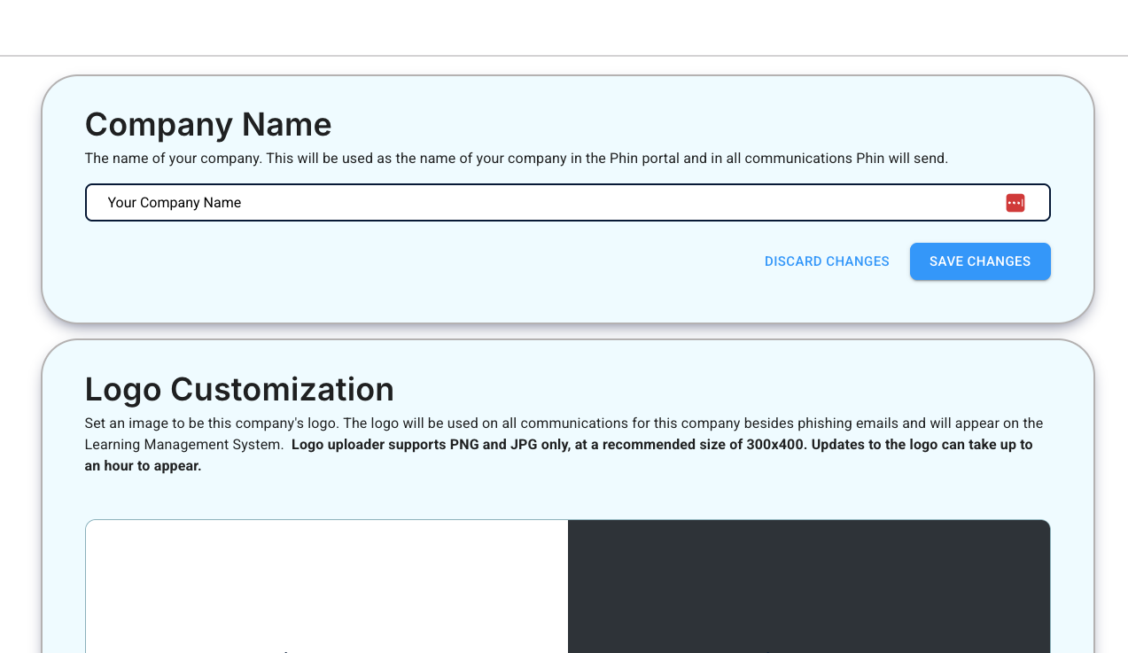1128x653 pixels.
Task: Click the light logo preview panel
Action: pyautogui.click(x=327, y=587)
